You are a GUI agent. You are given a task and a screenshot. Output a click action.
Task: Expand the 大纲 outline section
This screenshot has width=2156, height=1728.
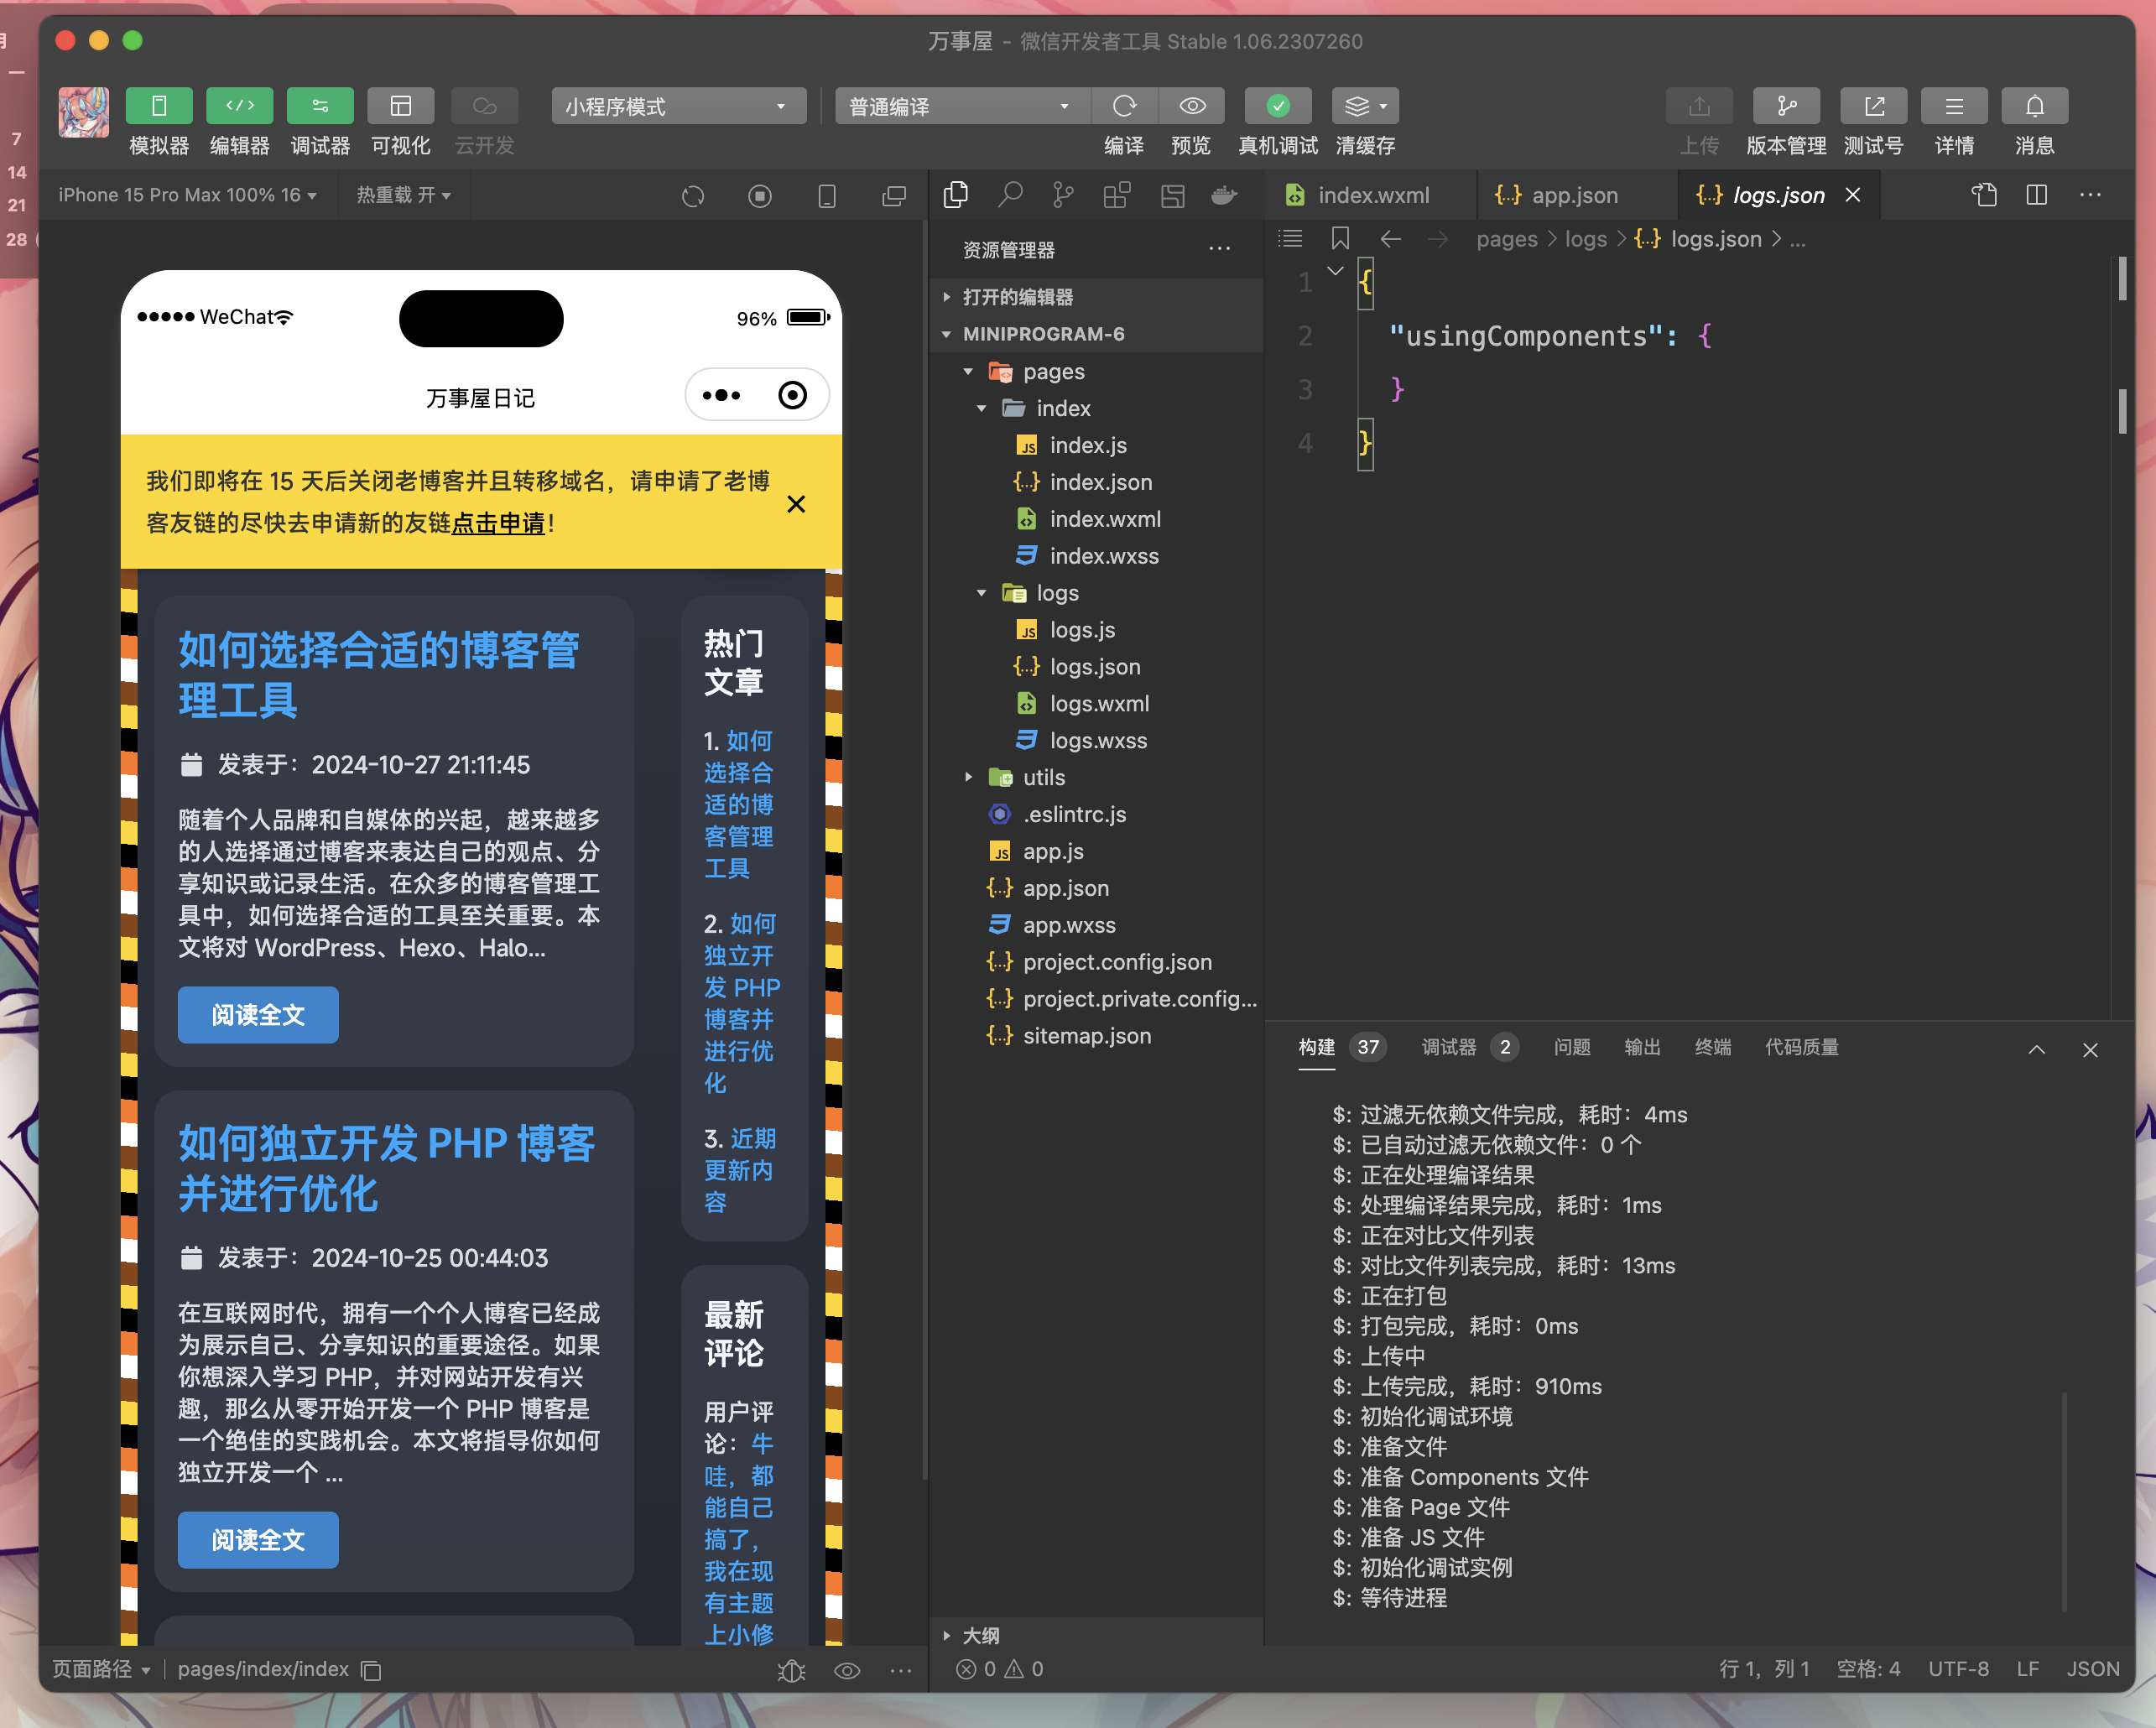(1097, 1635)
